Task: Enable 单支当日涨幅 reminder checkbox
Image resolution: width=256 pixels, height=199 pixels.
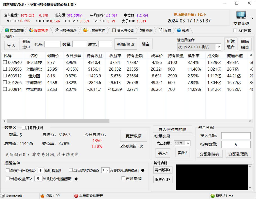Action: pos(8,170)
